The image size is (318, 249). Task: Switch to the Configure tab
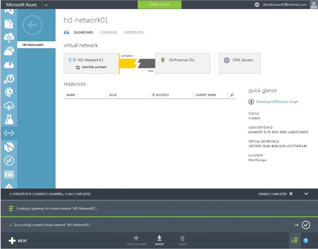(x=108, y=32)
